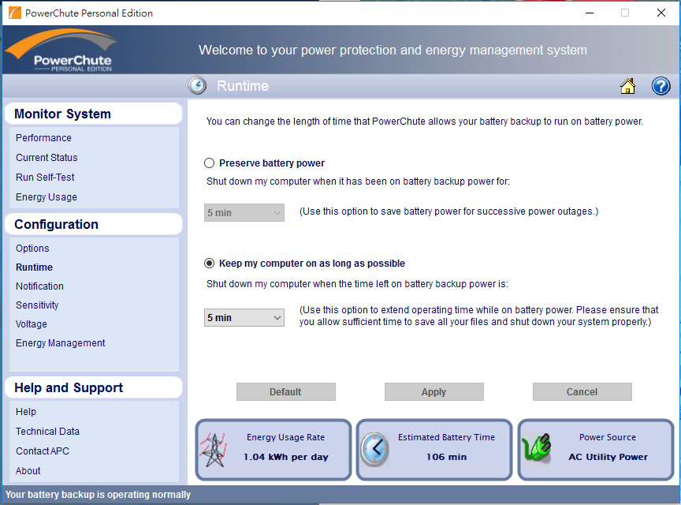Click the Estimated Battery Time clock icon
681x505 pixels.
point(374,449)
